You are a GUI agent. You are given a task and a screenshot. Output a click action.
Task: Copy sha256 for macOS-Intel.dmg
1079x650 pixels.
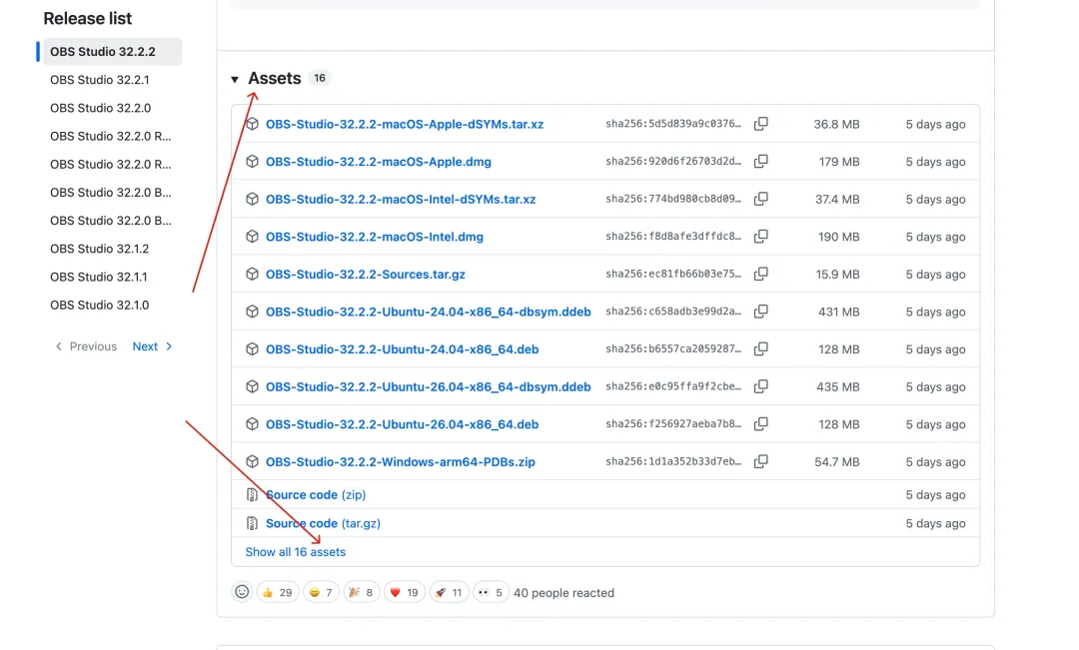coord(760,236)
